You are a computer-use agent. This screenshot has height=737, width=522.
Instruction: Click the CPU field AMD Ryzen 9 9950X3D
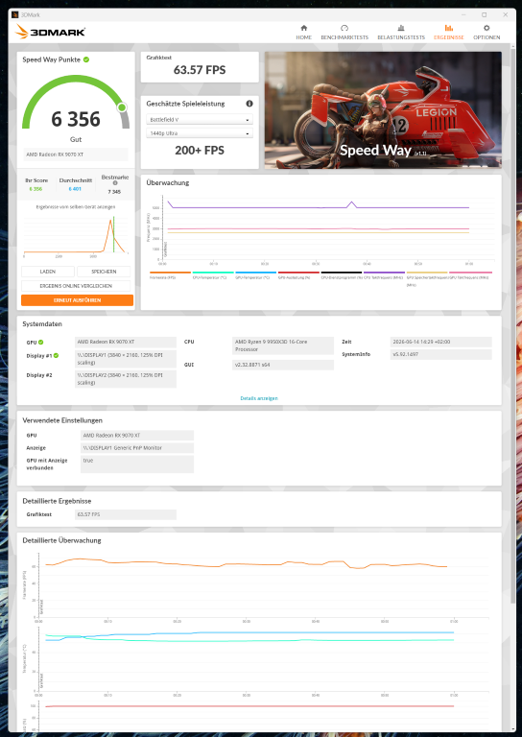(283, 345)
